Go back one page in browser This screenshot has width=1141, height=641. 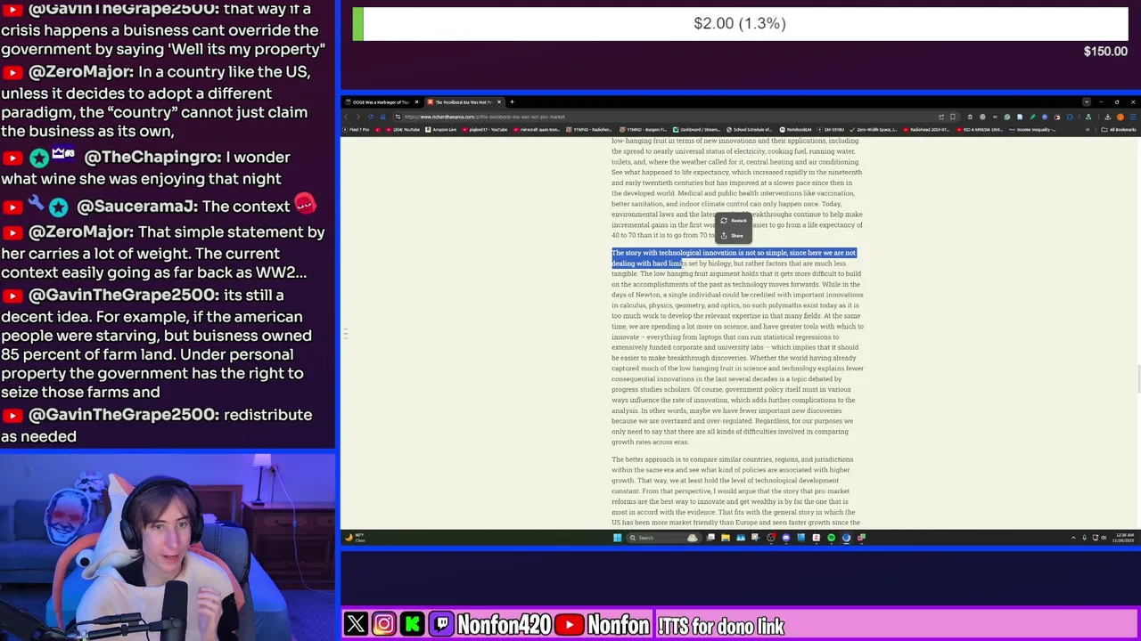(346, 117)
